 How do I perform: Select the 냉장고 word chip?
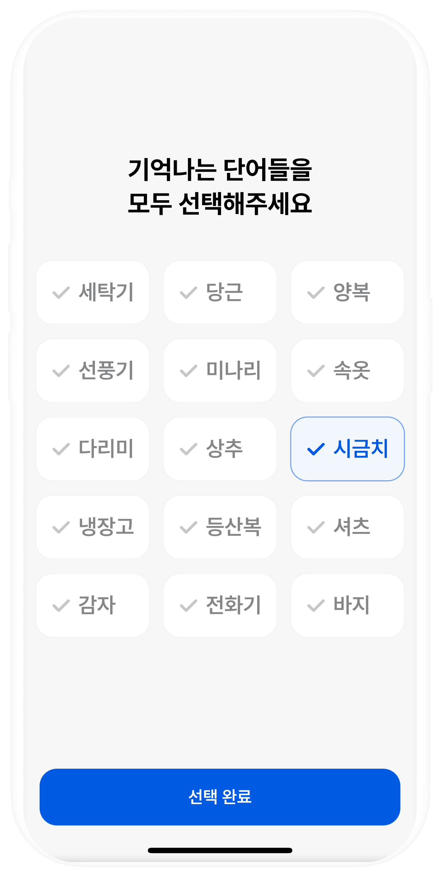(92, 527)
